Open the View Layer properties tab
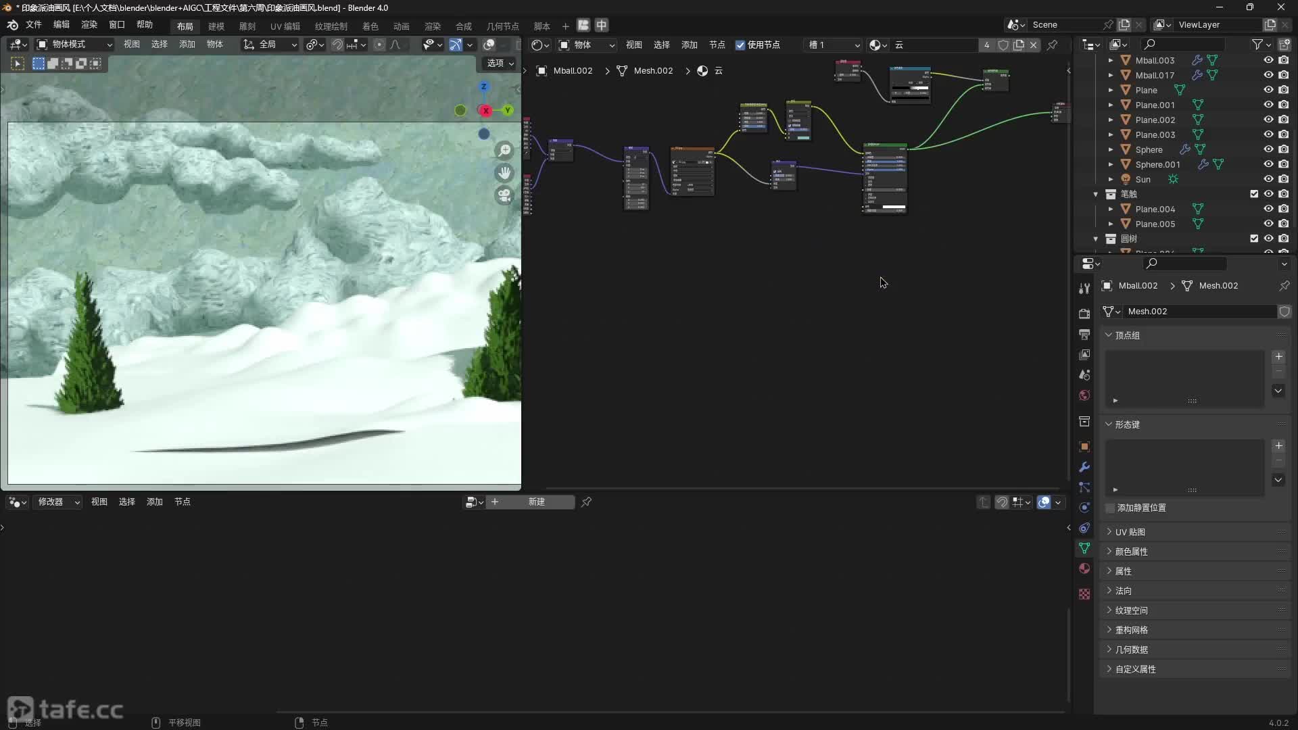The width and height of the screenshot is (1298, 730). pos(1084,354)
